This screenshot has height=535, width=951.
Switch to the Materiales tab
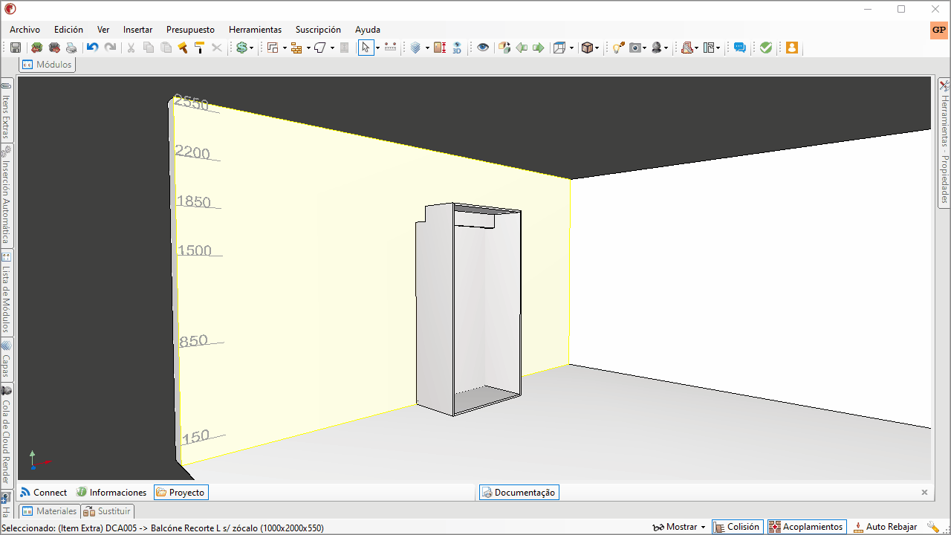pos(50,511)
